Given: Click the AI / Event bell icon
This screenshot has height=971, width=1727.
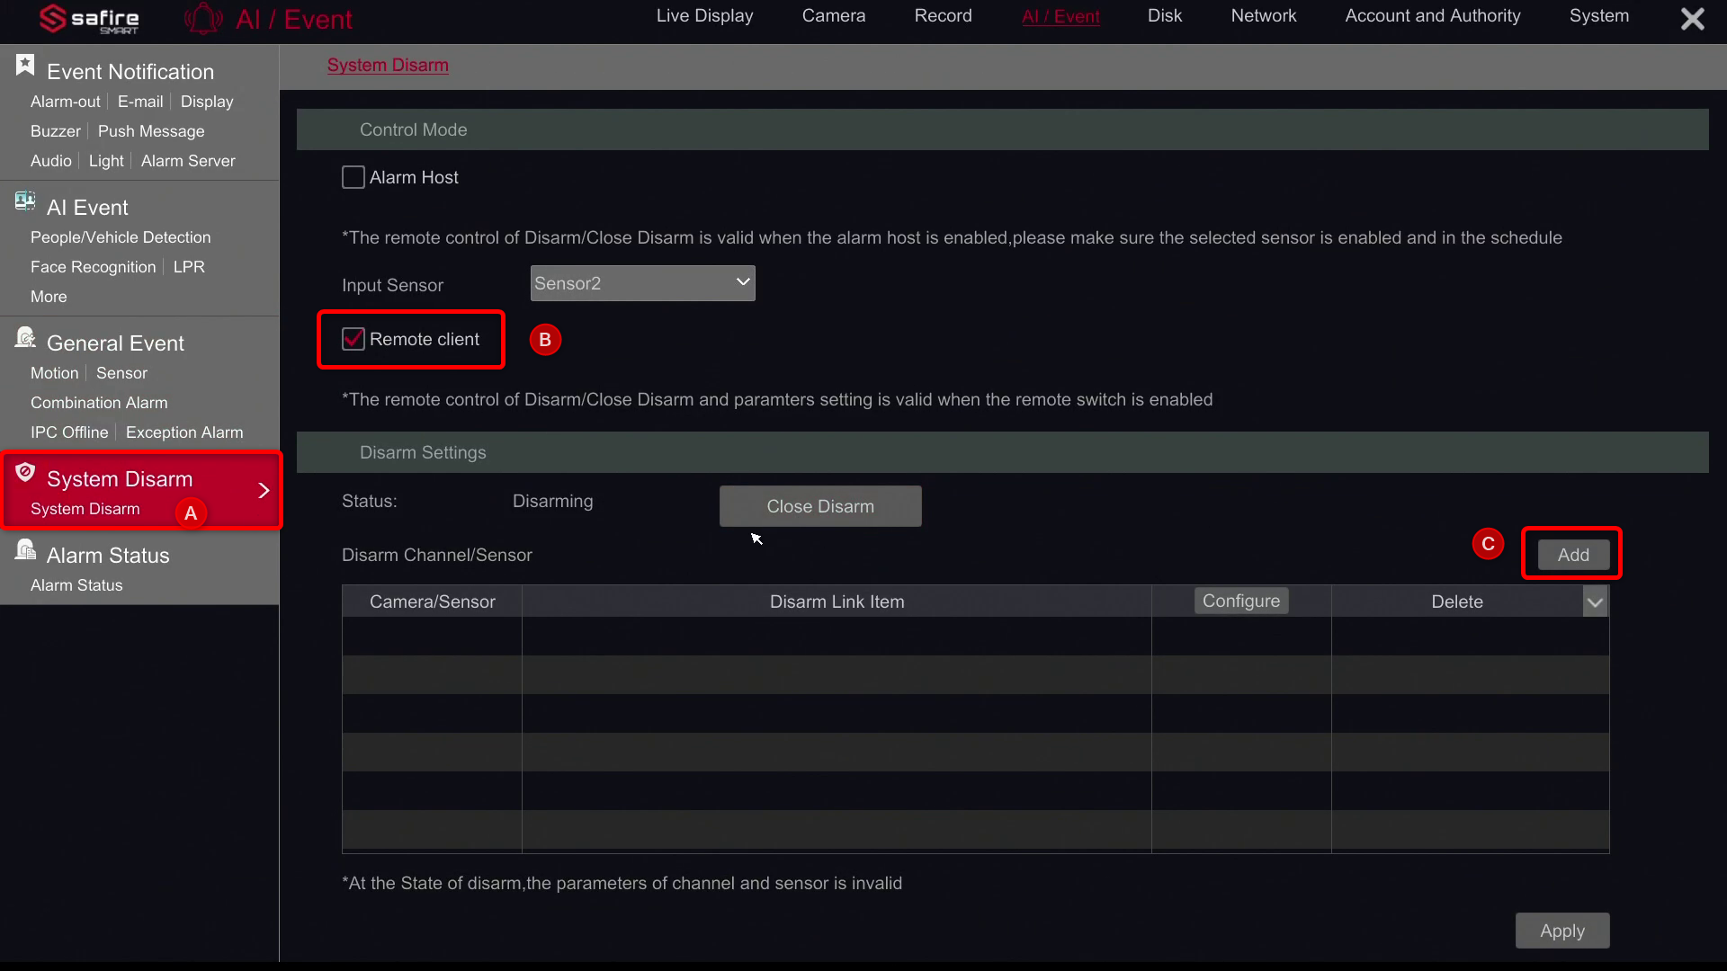Looking at the screenshot, I should [201, 18].
